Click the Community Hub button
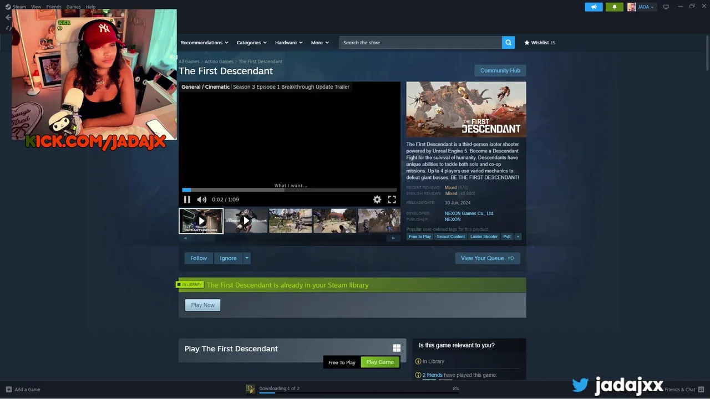 tap(500, 70)
